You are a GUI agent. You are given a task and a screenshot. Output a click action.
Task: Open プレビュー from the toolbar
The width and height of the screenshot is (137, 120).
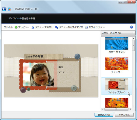click(24, 27)
